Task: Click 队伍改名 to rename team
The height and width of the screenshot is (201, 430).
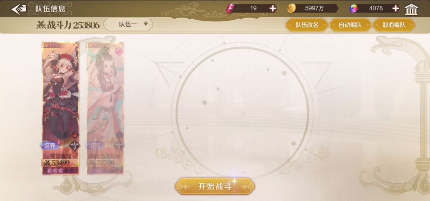Action: (x=307, y=25)
